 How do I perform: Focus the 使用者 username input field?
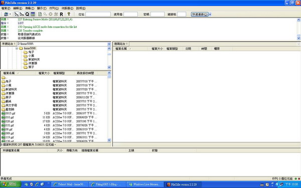pyautogui.click(x=130, y=14)
